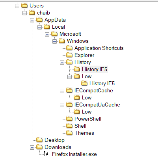Collapse the IECompatUaCache node

(x=62, y=105)
